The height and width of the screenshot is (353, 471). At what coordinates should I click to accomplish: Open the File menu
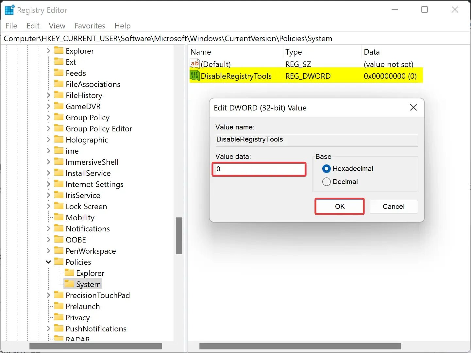click(x=11, y=25)
